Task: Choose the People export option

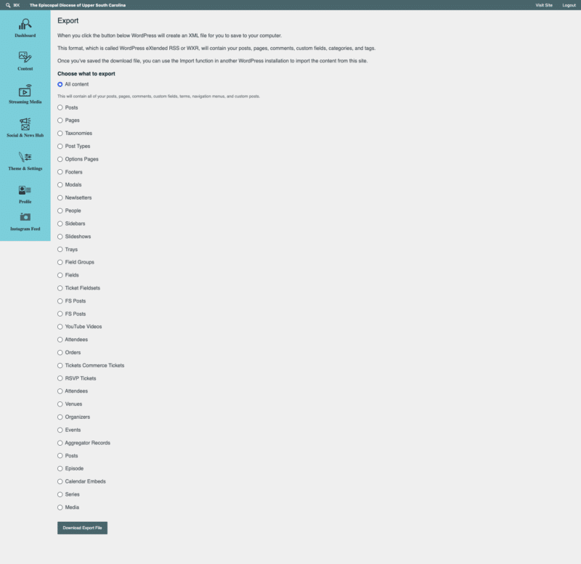Action: pos(60,211)
